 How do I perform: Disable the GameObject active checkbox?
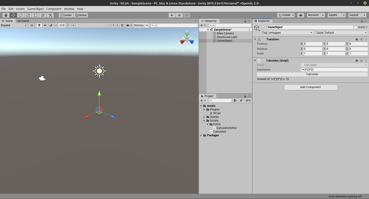pyautogui.click(x=264, y=27)
